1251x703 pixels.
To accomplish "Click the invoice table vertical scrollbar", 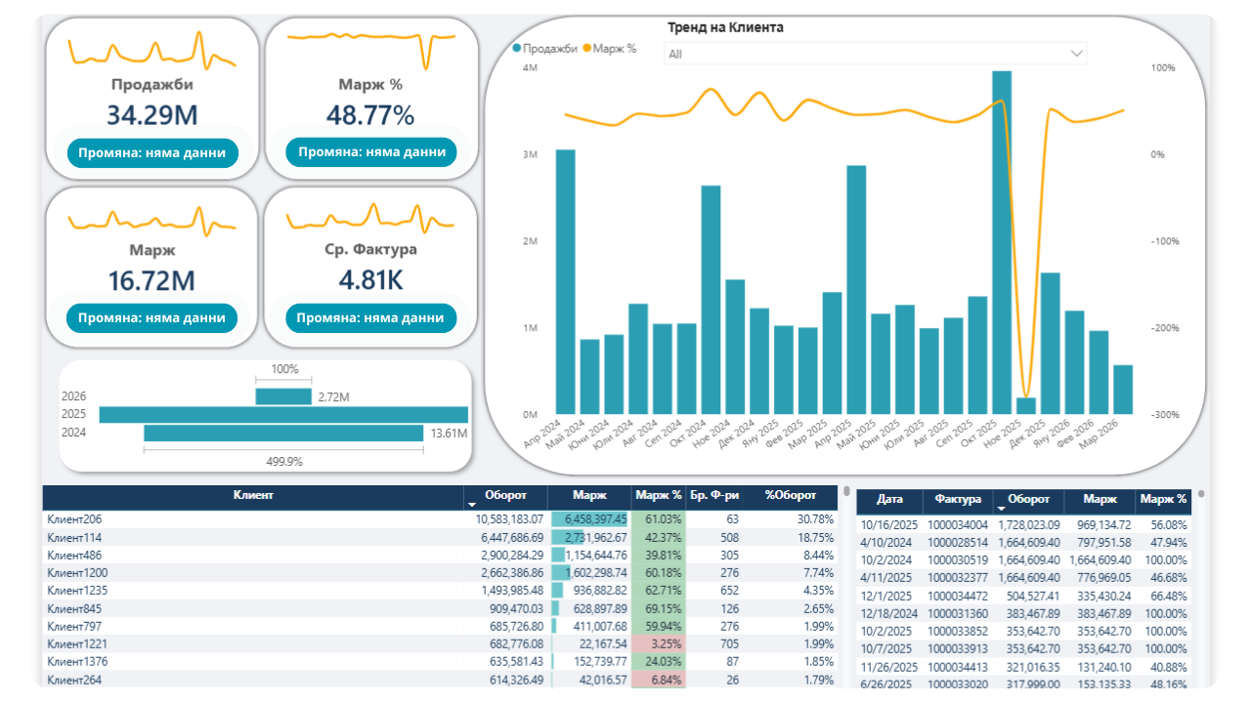I will (x=1201, y=494).
